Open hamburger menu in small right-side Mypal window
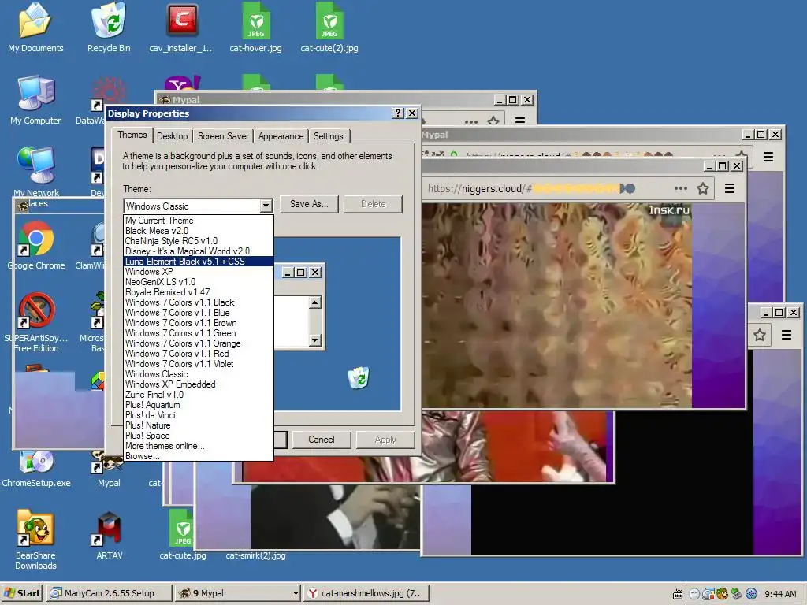The image size is (807, 605). (x=787, y=336)
